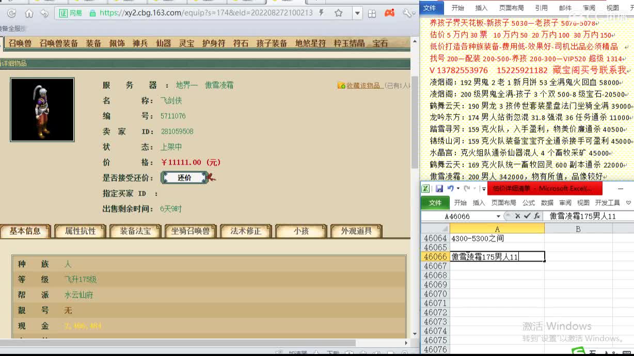Image resolution: width=634 pixels, height=356 pixels.
Task: Click the Excel insert function fx icon
Action: (537, 216)
